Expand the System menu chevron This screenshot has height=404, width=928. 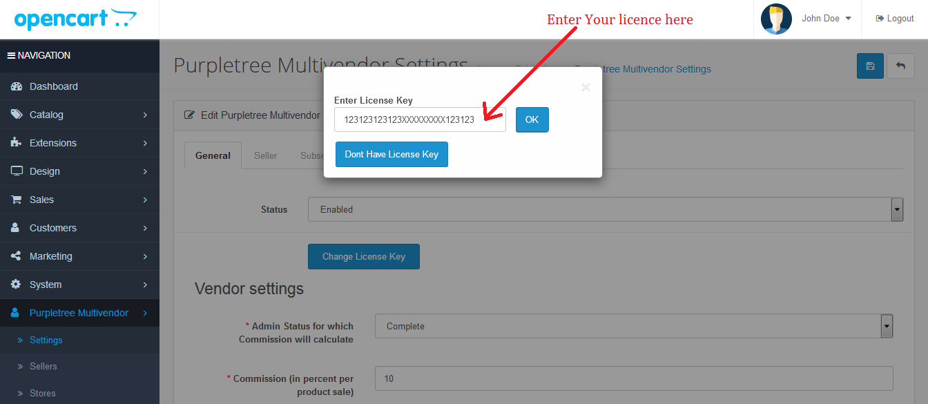tap(145, 285)
